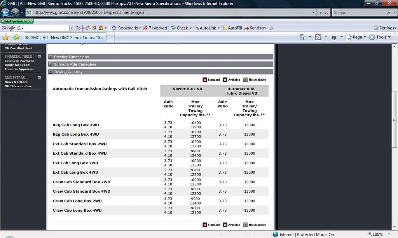Open the Page menu
This screenshot has width=398, height=238.
[357, 37]
